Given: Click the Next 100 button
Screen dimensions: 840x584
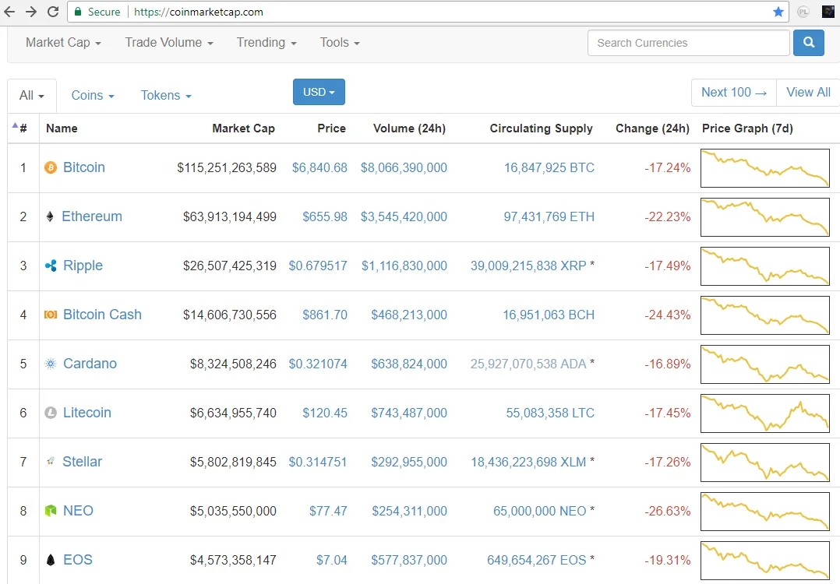Looking at the screenshot, I should tap(734, 92).
